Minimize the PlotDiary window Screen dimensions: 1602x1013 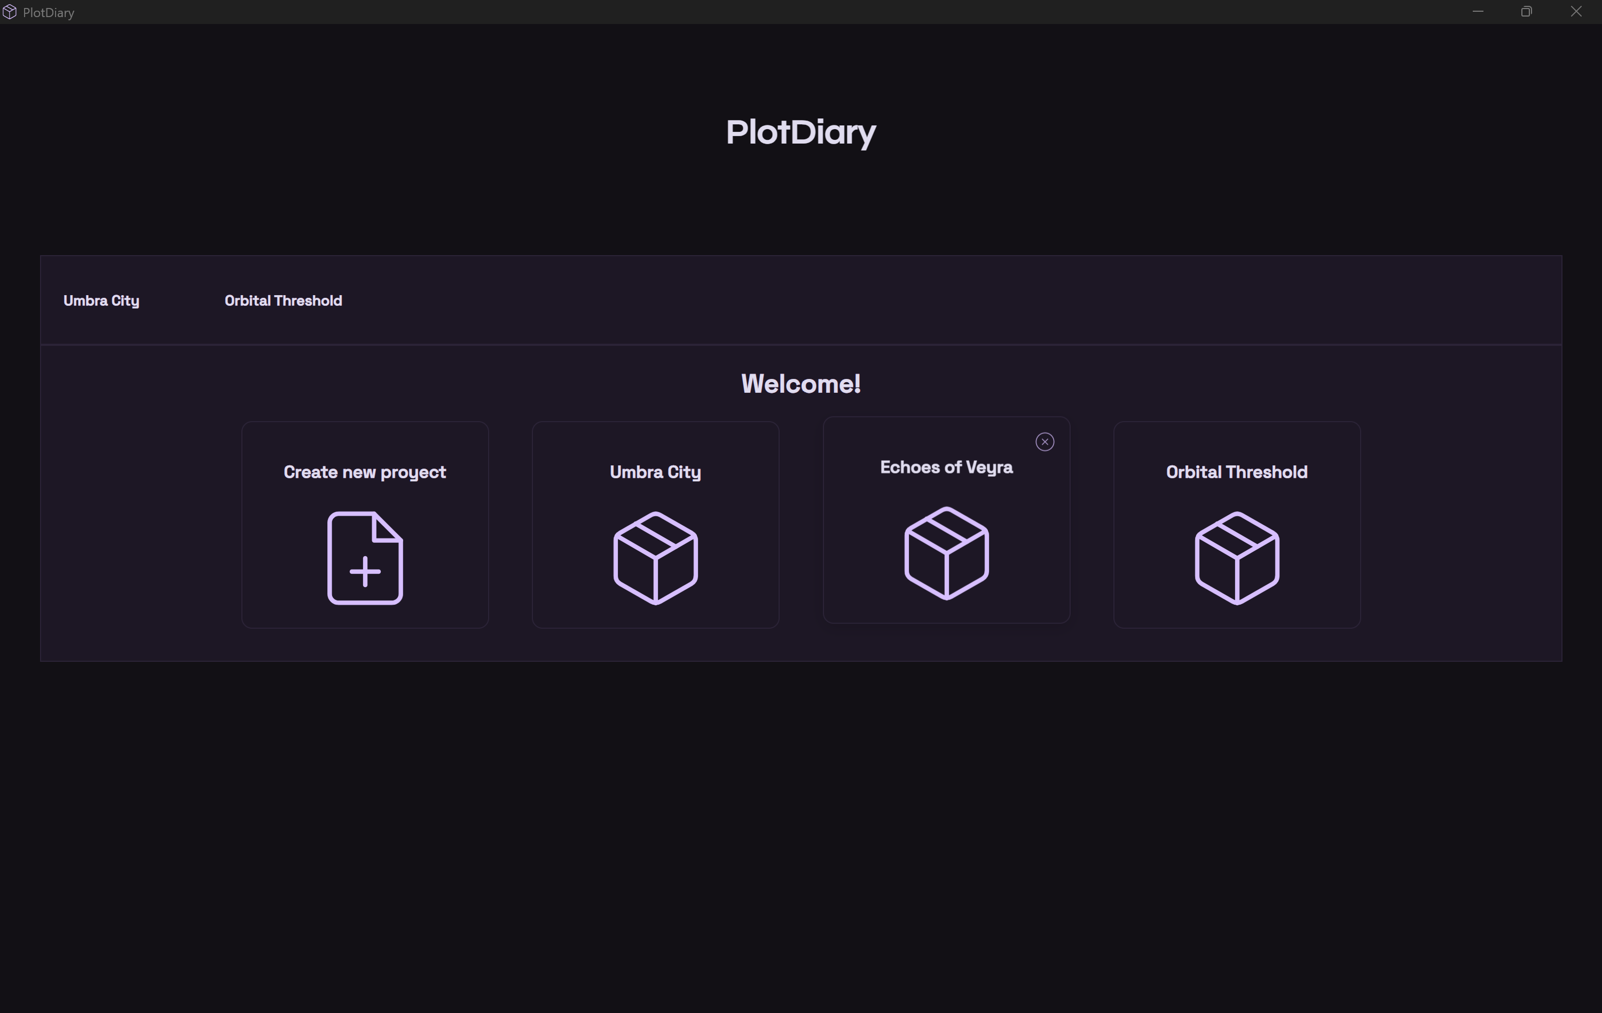coord(1478,11)
